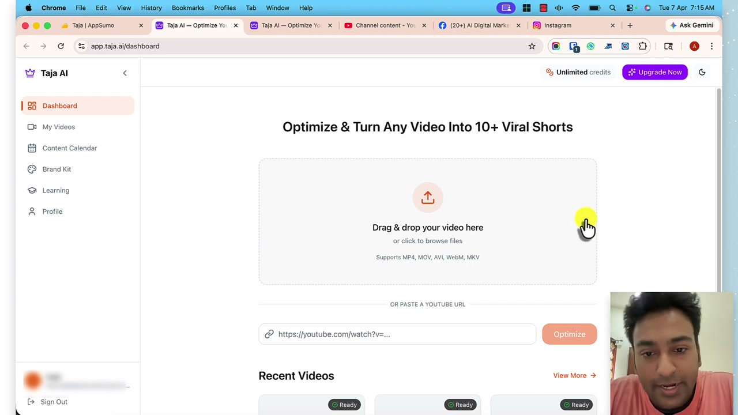
Task: Switch to second Taja AI tab
Action: point(292,25)
